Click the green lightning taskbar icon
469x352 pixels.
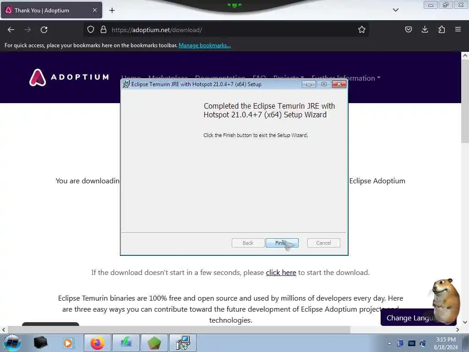pyautogui.click(x=126, y=343)
